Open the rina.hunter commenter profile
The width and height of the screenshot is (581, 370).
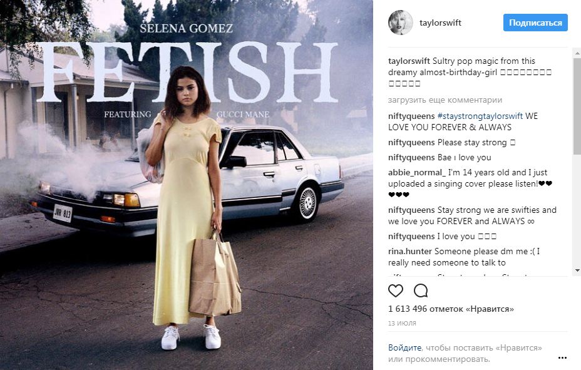pyautogui.click(x=410, y=252)
